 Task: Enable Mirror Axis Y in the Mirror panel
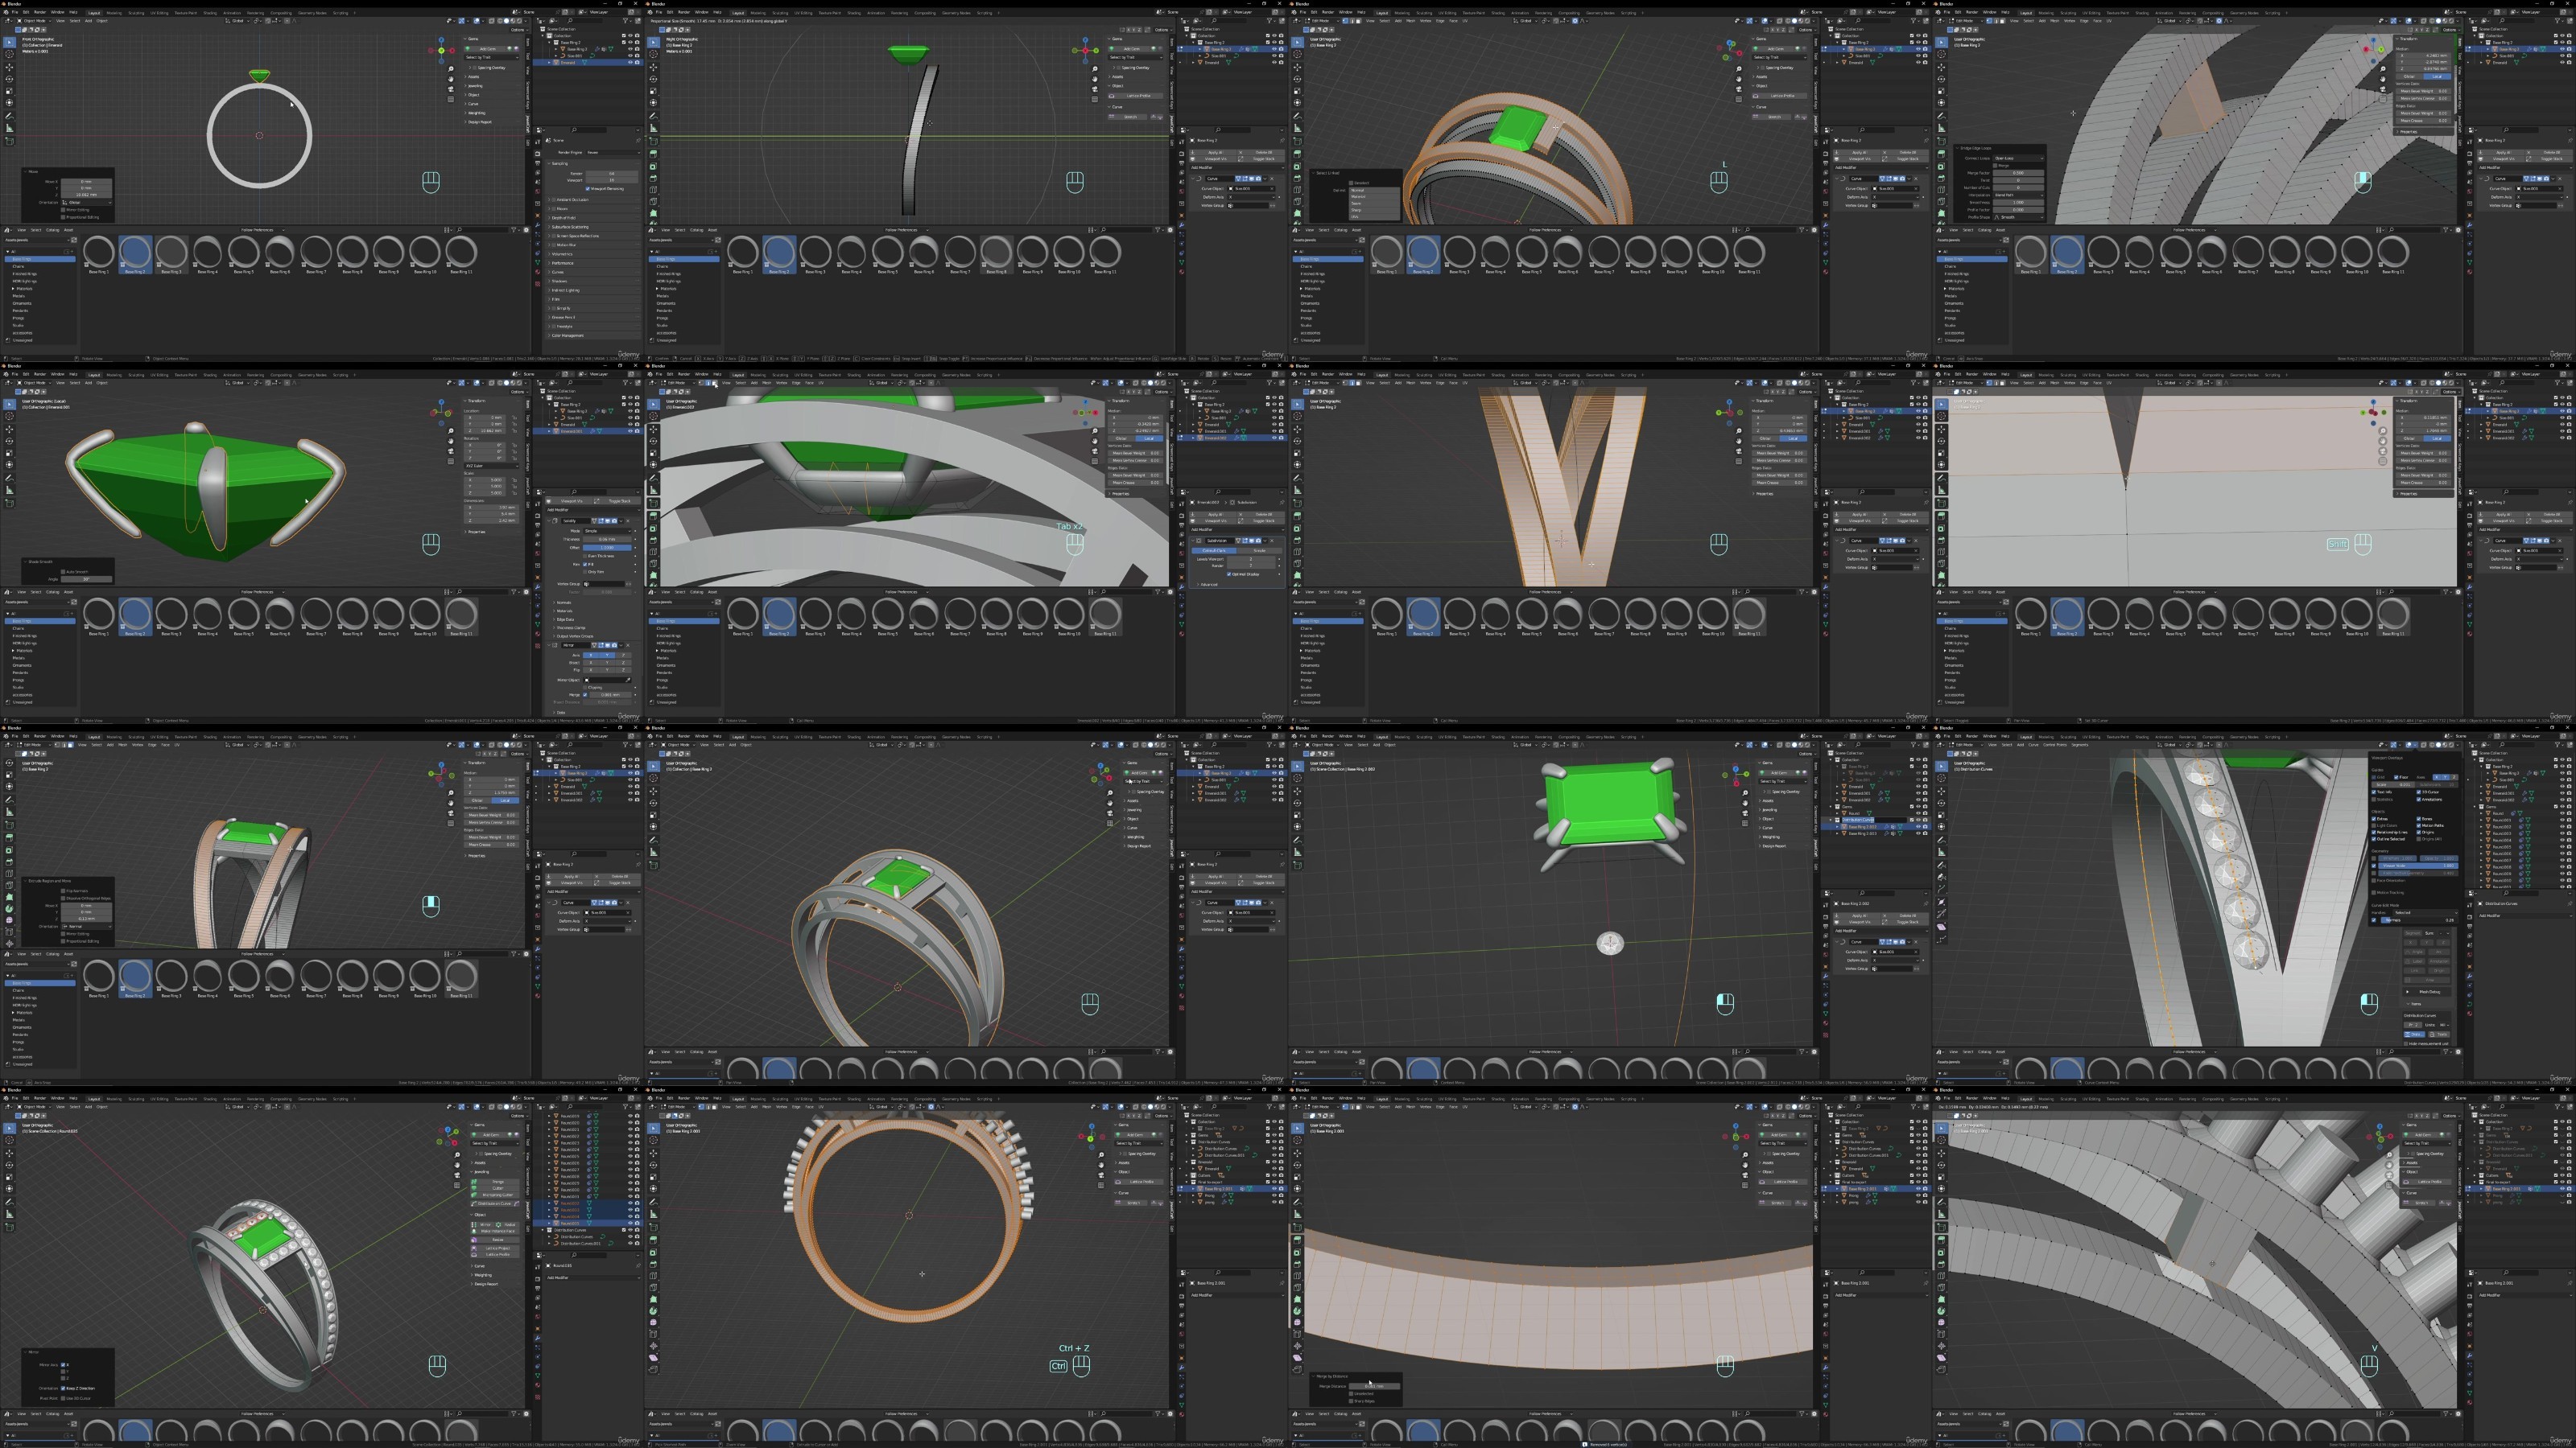[63, 1372]
